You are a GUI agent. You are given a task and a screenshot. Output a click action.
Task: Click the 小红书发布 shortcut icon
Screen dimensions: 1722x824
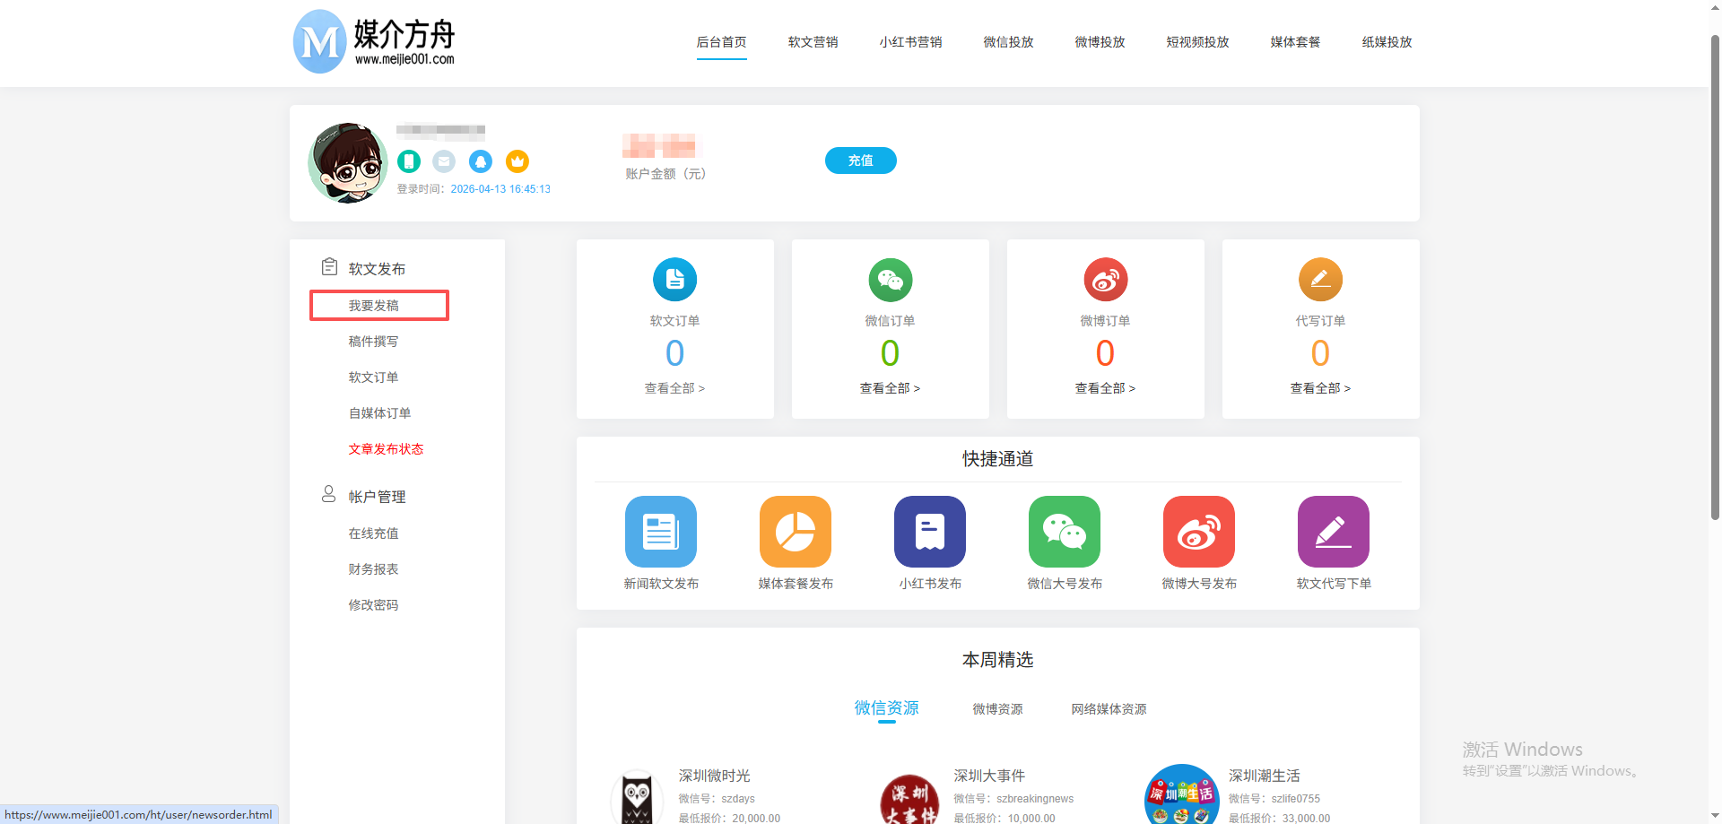[x=929, y=532]
